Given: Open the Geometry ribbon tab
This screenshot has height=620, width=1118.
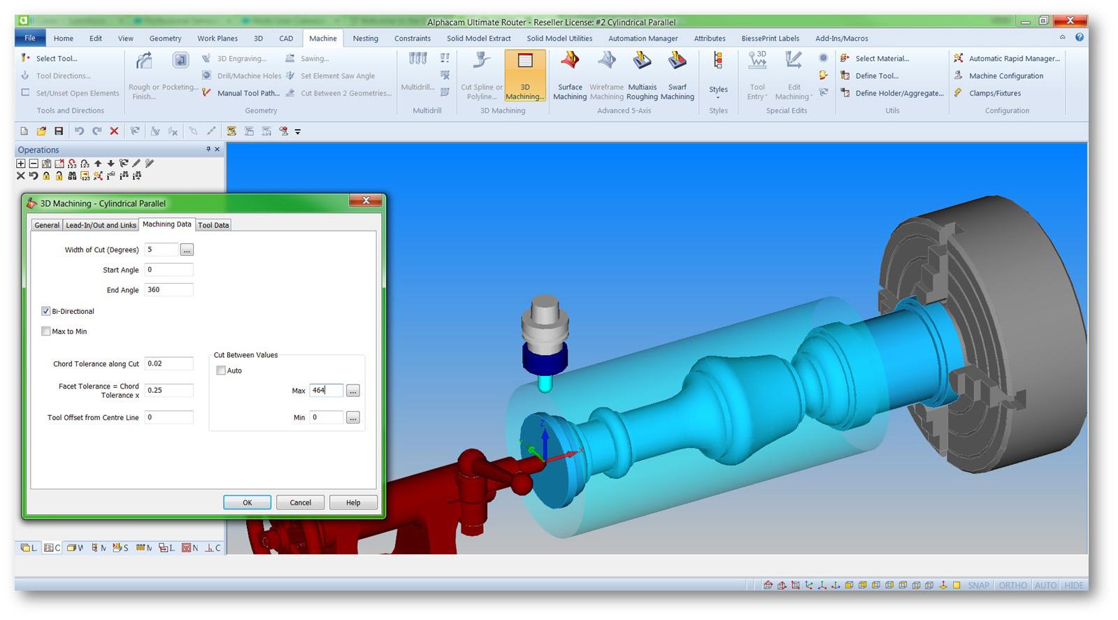Looking at the screenshot, I should (165, 38).
